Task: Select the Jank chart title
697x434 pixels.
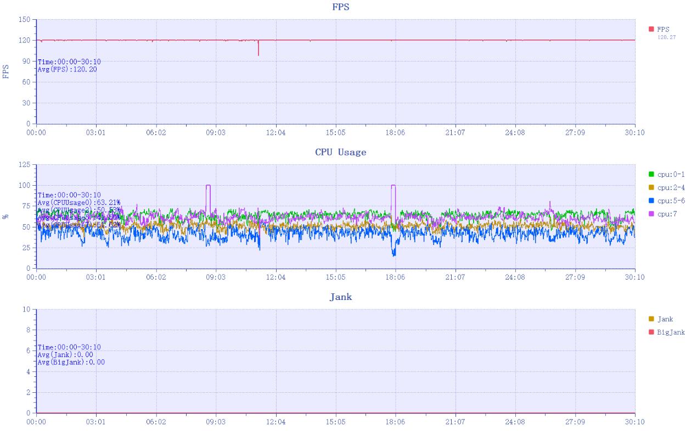Action: pyautogui.click(x=340, y=297)
